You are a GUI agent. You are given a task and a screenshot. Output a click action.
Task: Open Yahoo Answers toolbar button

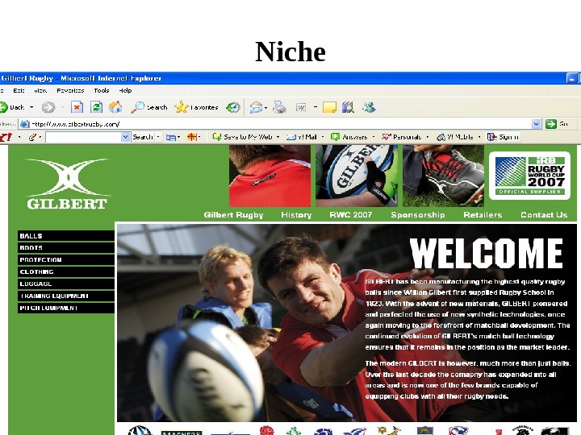tap(349, 137)
